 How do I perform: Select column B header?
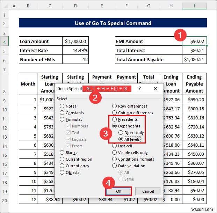(x=28, y=6)
